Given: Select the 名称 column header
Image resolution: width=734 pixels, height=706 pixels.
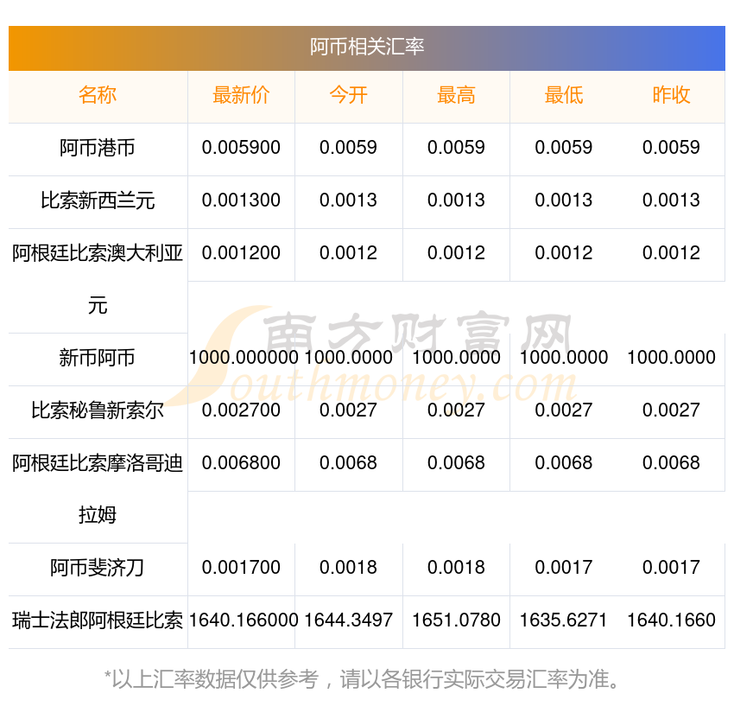Looking at the screenshot, I should [x=98, y=95].
